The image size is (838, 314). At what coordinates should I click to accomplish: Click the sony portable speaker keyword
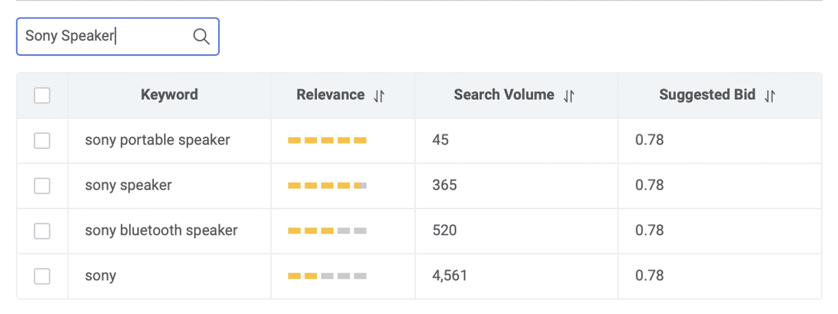[x=157, y=140]
